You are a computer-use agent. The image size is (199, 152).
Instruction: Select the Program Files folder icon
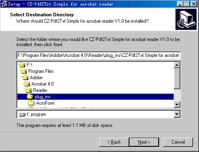[24, 71]
